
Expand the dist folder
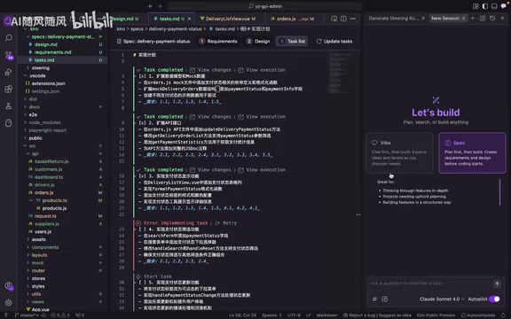(33, 99)
